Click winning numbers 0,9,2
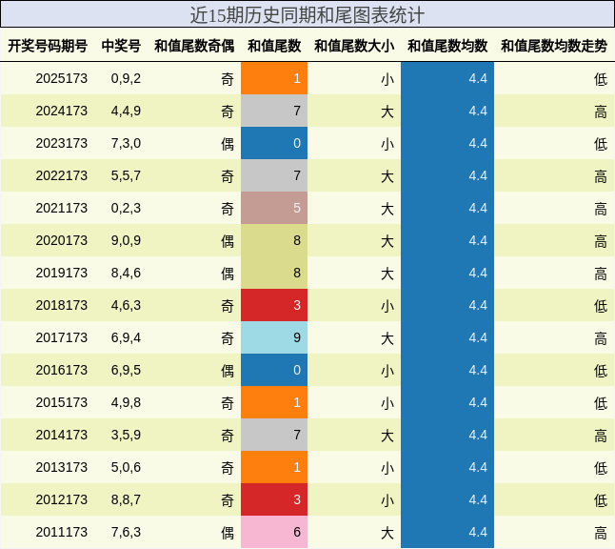This screenshot has height=549, width=615. click(126, 78)
